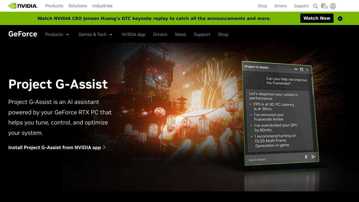Click 'I've overclocked your GPU' text

276,128
